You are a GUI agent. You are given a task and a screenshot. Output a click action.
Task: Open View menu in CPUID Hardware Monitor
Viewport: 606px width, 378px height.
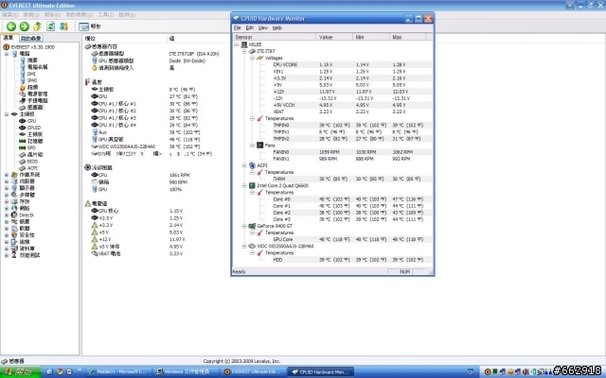263,27
